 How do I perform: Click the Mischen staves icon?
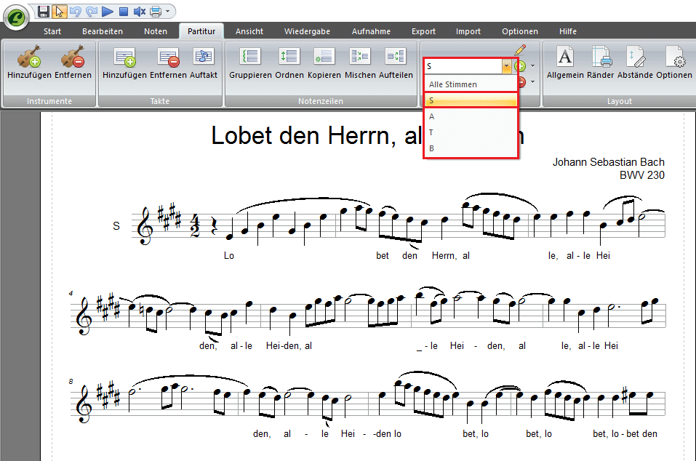[360, 57]
